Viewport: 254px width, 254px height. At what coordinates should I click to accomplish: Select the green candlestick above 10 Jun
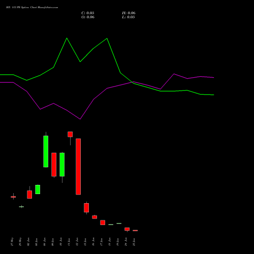[62, 165]
